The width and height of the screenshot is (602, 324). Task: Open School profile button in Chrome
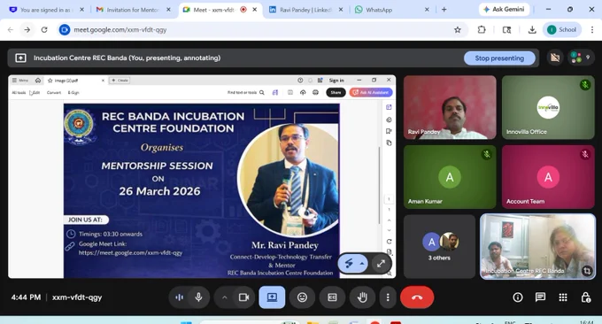(x=561, y=29)
